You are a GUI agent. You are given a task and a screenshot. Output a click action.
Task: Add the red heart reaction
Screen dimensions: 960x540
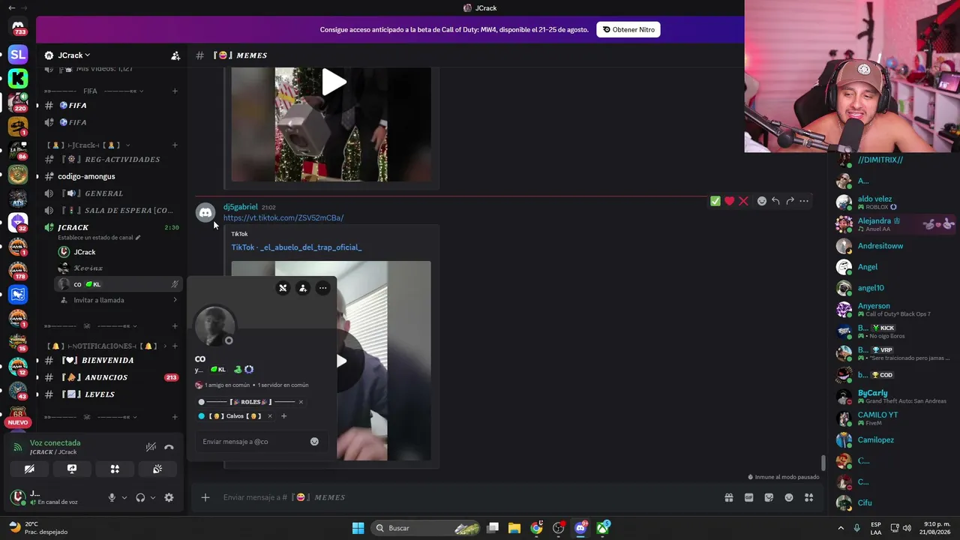729,201
